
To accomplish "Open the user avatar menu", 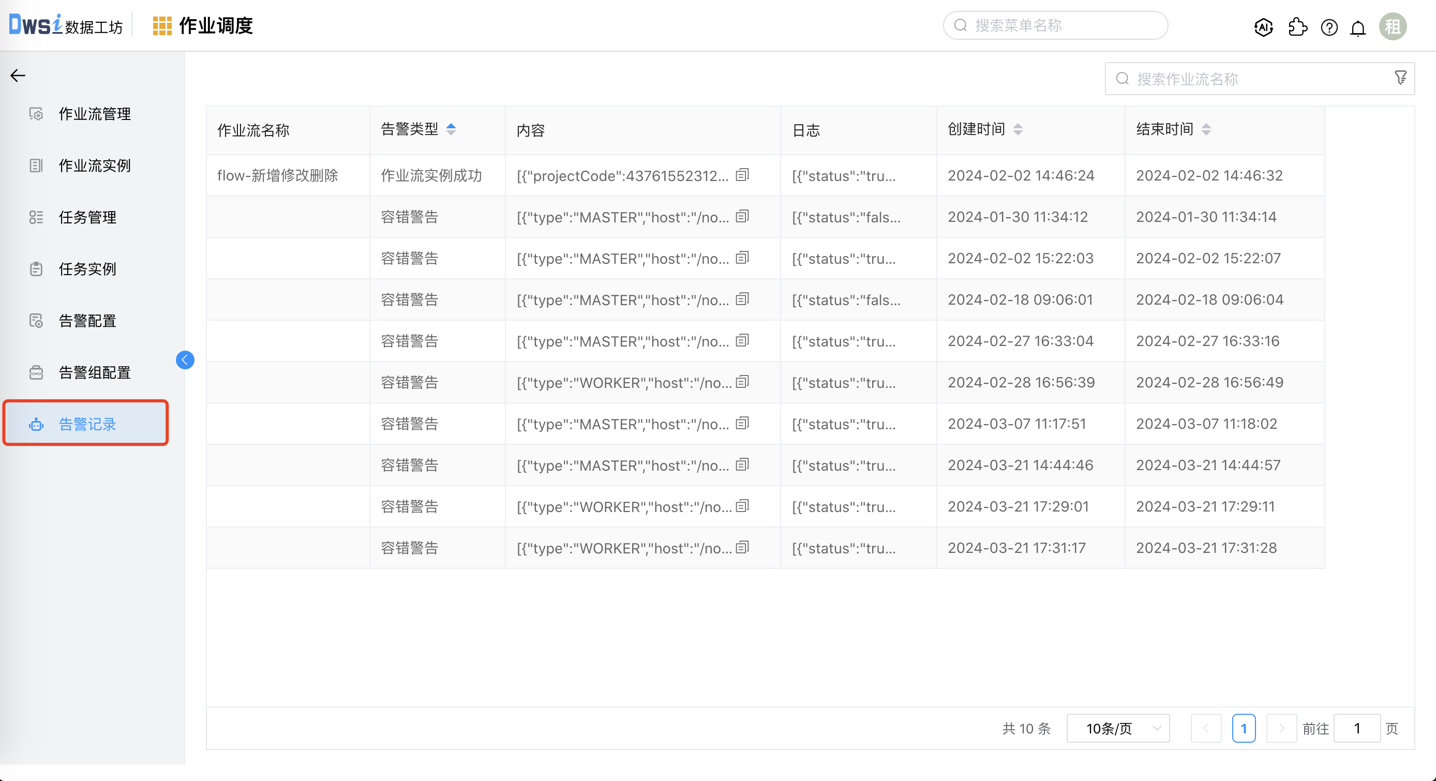I will click(x=1393, y=26).
